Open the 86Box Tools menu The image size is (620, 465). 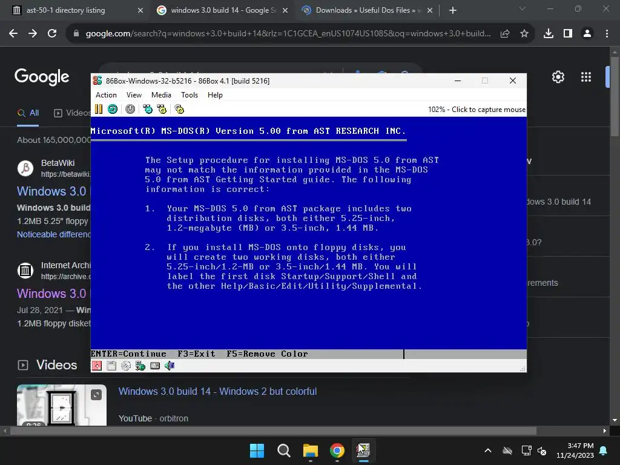(190, 95)
